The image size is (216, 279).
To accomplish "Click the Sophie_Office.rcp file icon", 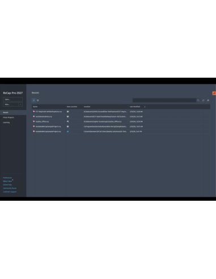I will click(x=34, y=121).
